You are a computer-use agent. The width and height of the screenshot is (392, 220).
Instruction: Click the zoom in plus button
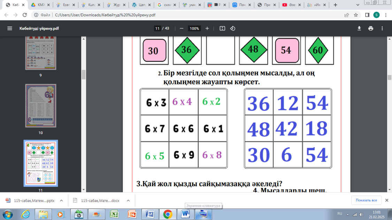click(207, 29)
